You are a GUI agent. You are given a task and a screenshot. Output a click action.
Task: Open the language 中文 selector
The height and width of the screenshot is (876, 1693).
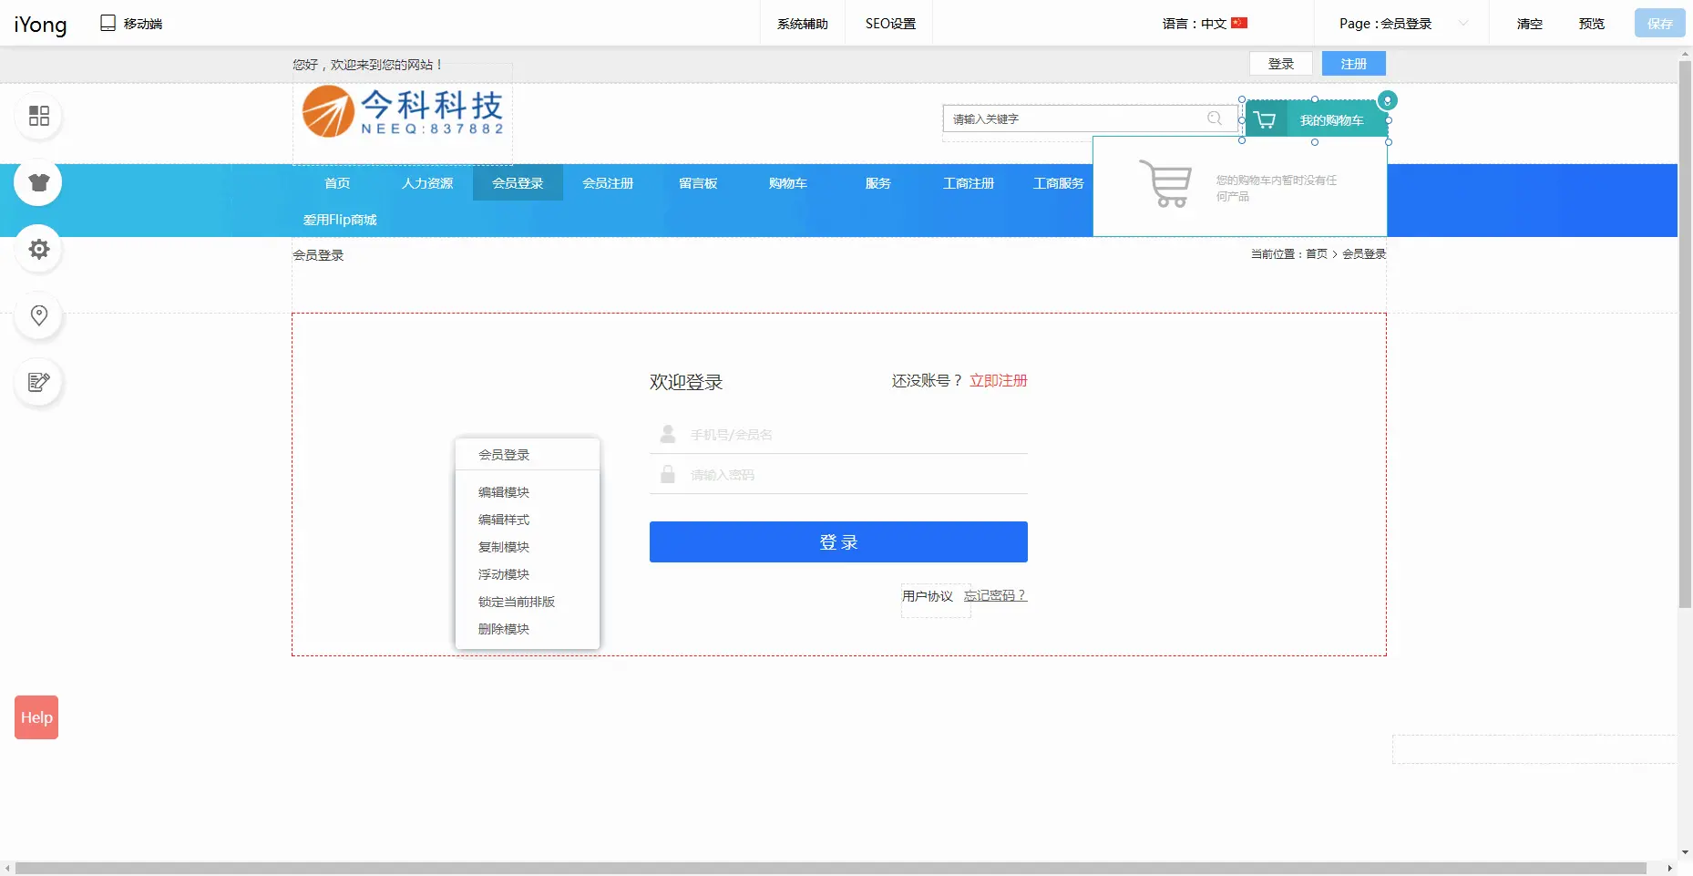pos(1204,24)
